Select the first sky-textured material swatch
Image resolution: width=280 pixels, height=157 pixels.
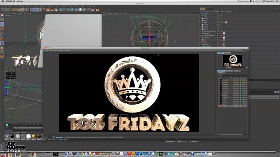[7, 137]
